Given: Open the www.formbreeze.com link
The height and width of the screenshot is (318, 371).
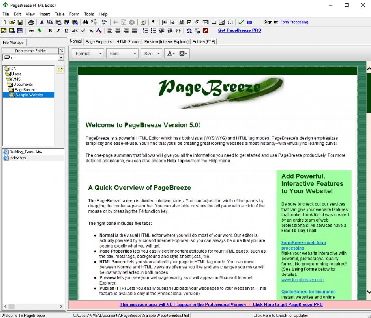Looking at the screenshot, I should pos(302,280).
